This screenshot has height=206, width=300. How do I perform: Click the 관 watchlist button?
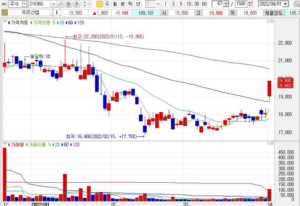pyautogui.click(x=69, y=4)
